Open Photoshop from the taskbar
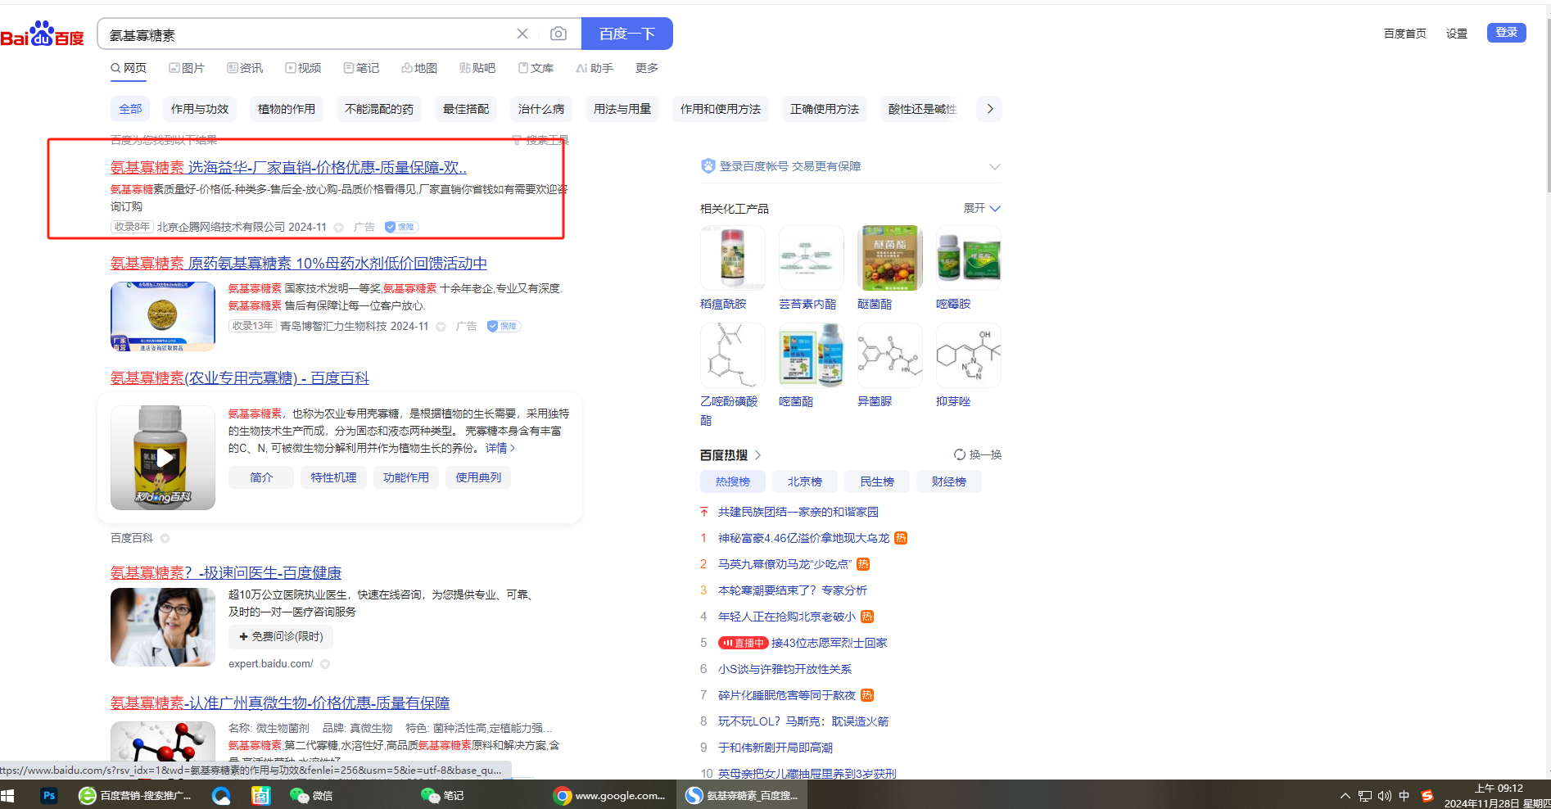This screenshot has width=1551, height=809. pos(49,795)
